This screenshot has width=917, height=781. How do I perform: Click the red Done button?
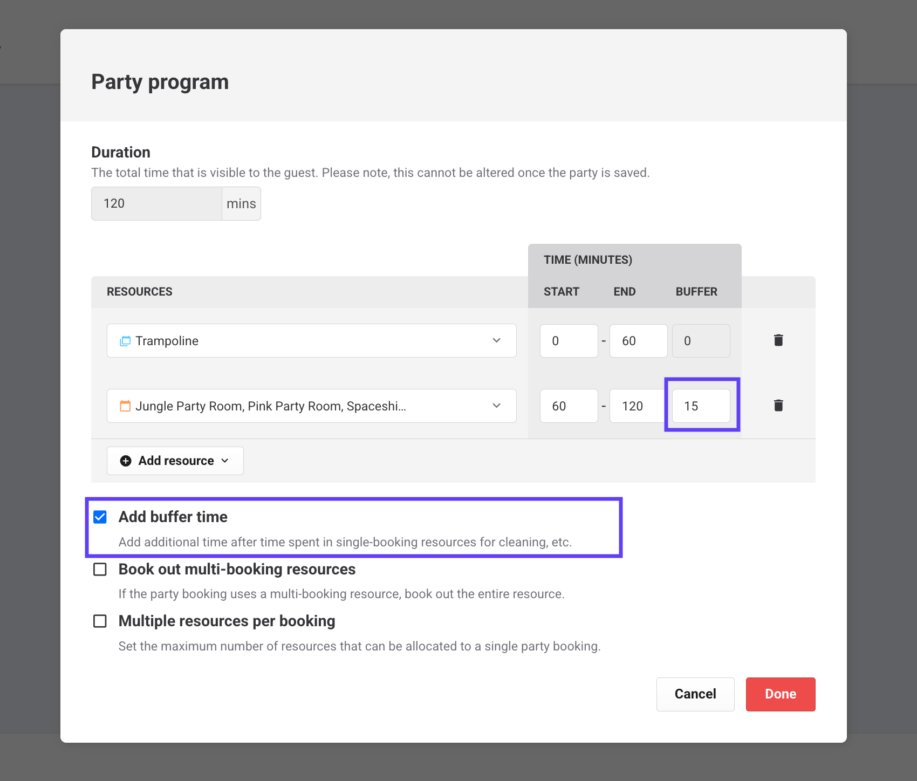coord(780,694)
